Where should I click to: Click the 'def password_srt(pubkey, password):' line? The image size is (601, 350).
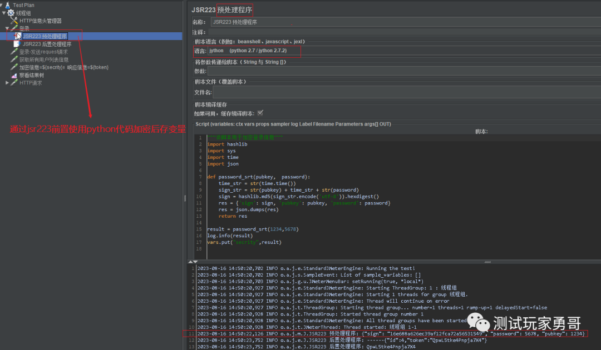click(x=258, y=177)
